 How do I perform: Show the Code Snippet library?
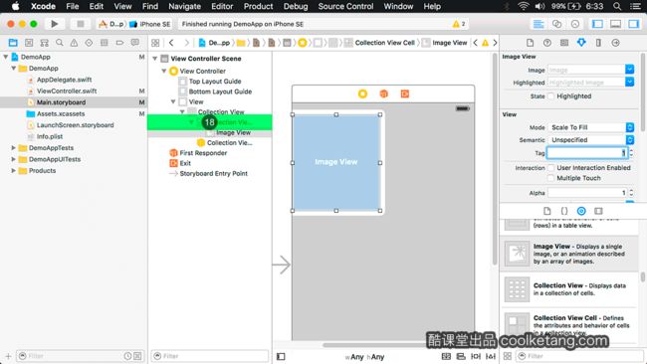[x=564, y=211]
